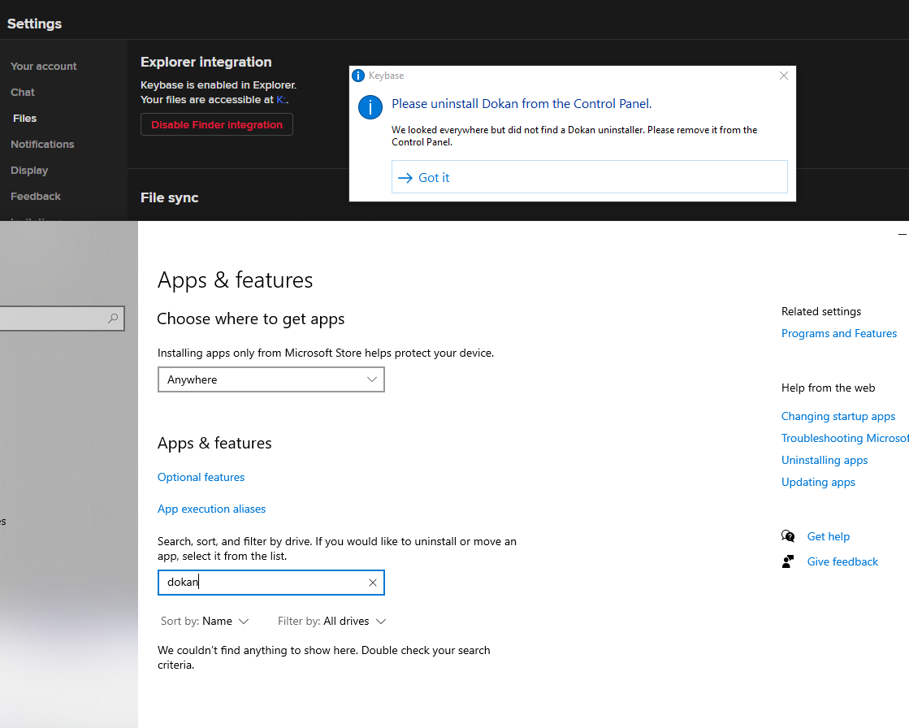Open App execution aliases link
The image size is (909, 728).
211,509
